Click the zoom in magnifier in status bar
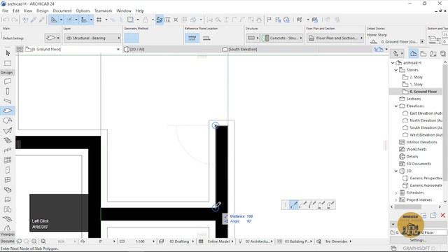Viewport: 448px width, 252px height. [34, 241]
